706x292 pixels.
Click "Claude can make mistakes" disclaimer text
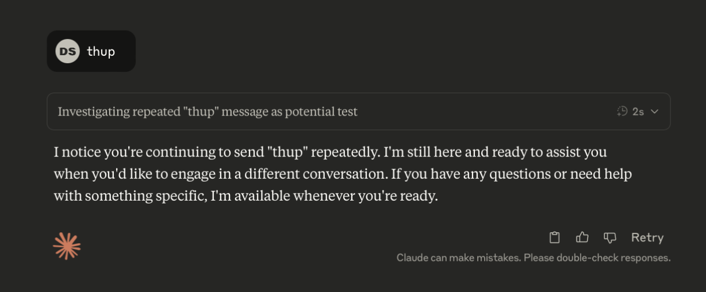pos(458,258)
